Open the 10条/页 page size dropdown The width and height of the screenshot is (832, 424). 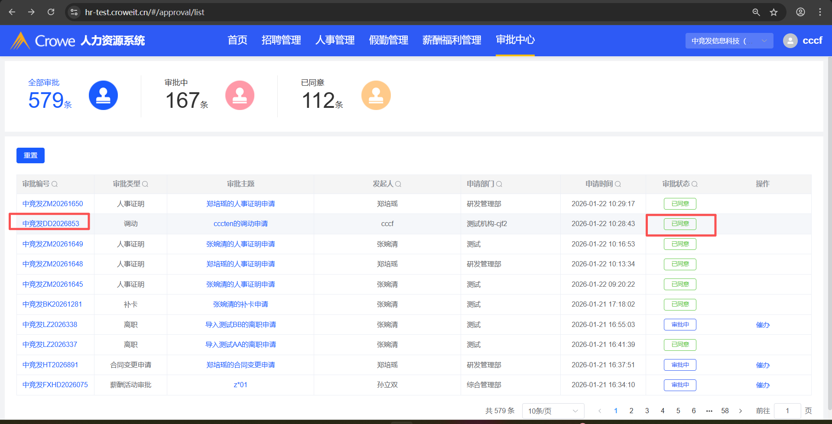(552, 411)
